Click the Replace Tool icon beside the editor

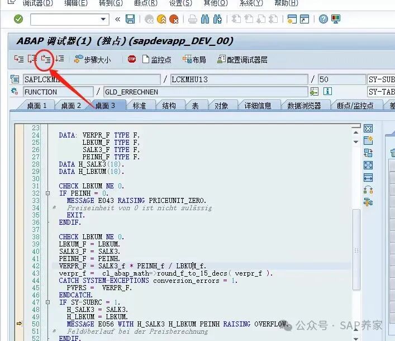[368, 153]
